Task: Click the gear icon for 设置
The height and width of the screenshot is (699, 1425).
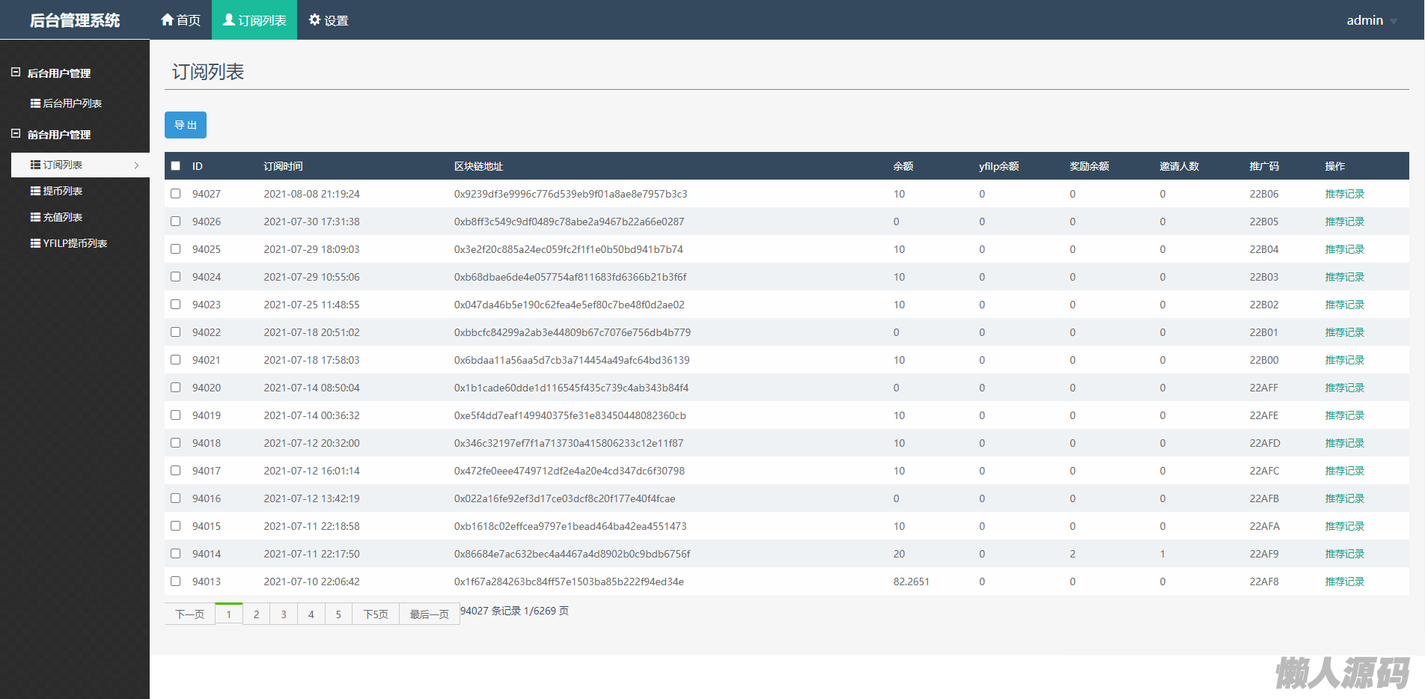Action: tap(314, 19)
